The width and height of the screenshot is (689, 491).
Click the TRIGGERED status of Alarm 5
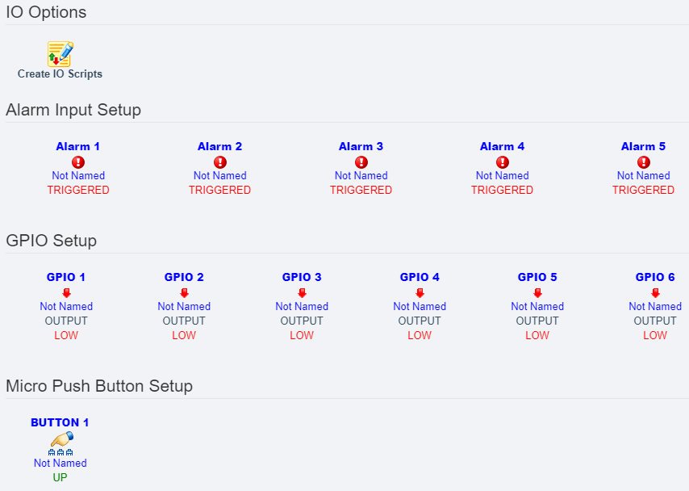click(x=643, y=190)
